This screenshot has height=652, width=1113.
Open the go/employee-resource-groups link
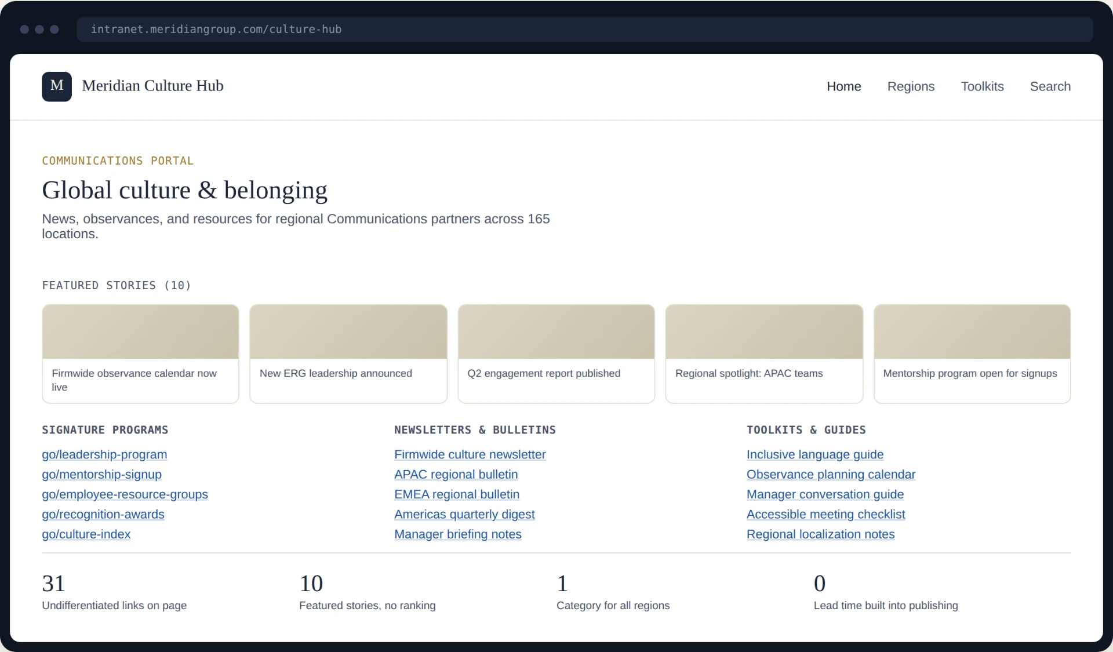[x=125, y=494]
